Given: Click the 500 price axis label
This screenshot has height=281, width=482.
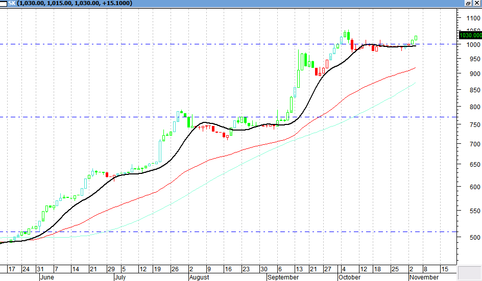Looking at the screenshot, I should 475,237.
